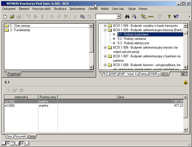192x147 pixels.
Task: Click the scissors cut icon
Action: pos(76,17)
